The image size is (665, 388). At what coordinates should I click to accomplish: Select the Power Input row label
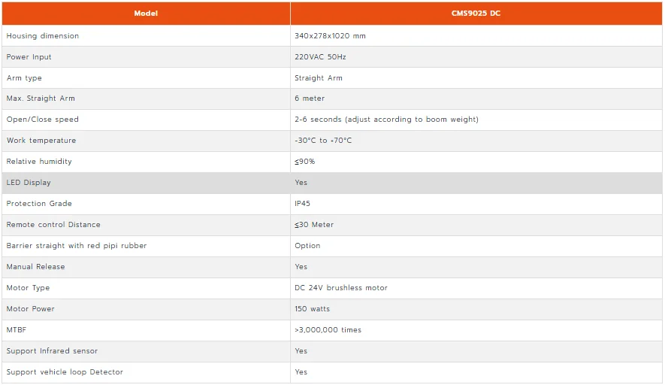[x=29, y=57]
